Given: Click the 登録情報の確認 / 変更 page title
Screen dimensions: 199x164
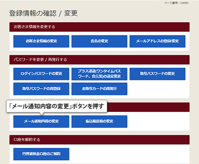Looking at the screenshot, I should pos(43,13).
